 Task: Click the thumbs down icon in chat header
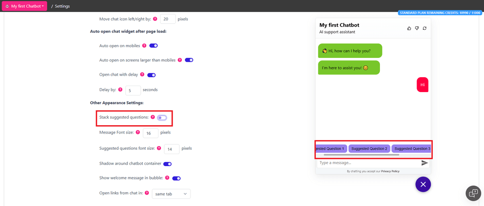tap(417, 28)
